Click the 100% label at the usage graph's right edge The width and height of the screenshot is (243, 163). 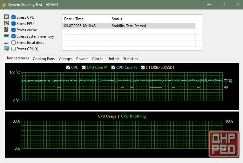click(228, 121)
